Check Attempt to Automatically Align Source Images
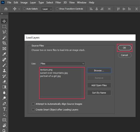This screenshot has height=132, width=140. tap(33, 104)
